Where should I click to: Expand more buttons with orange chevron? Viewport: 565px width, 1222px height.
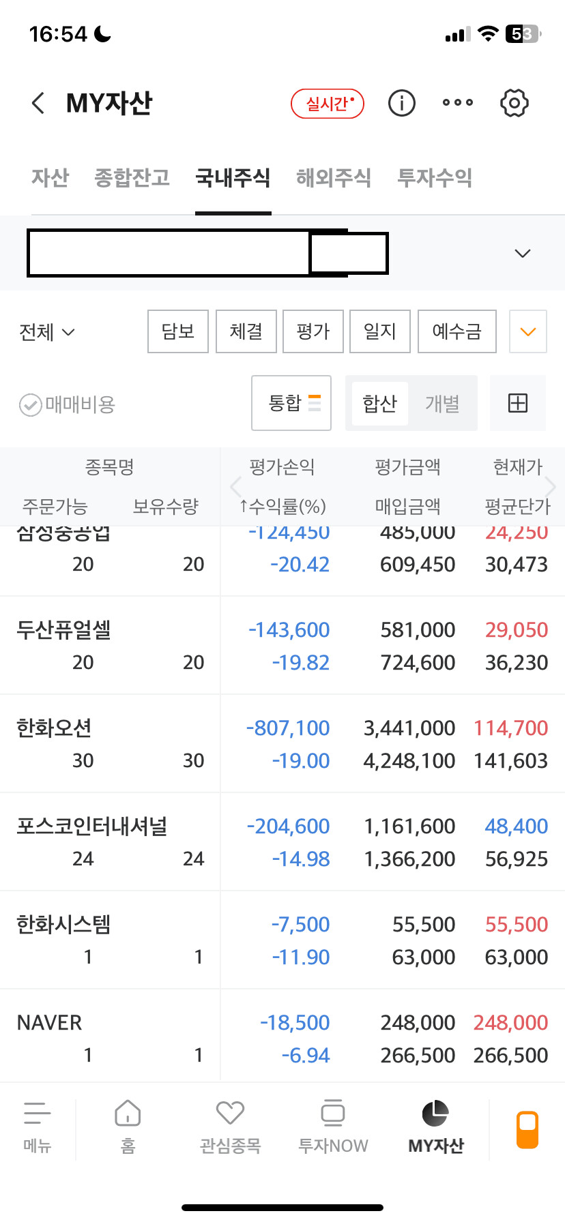tap(527, 332)
